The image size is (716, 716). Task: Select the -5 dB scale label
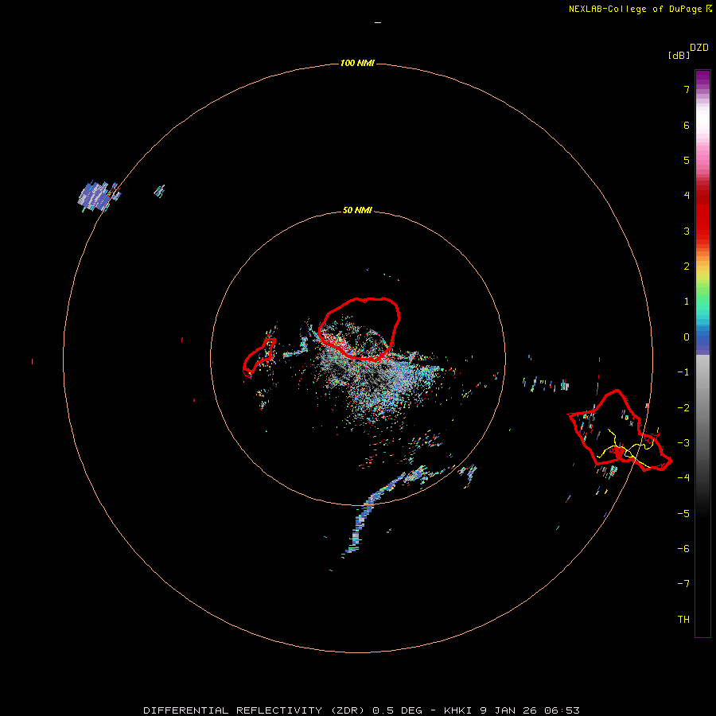[x=683, y=514]
